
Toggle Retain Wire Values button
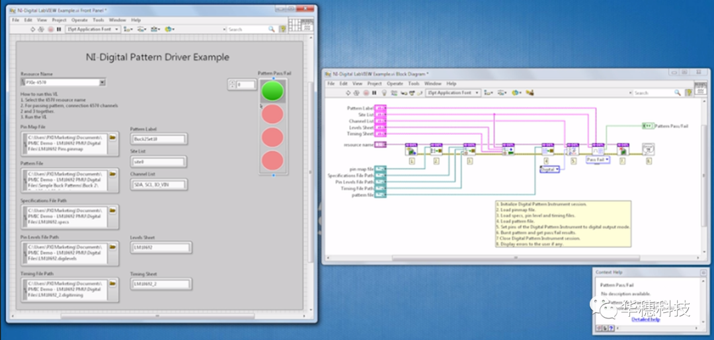pos(393,92)
